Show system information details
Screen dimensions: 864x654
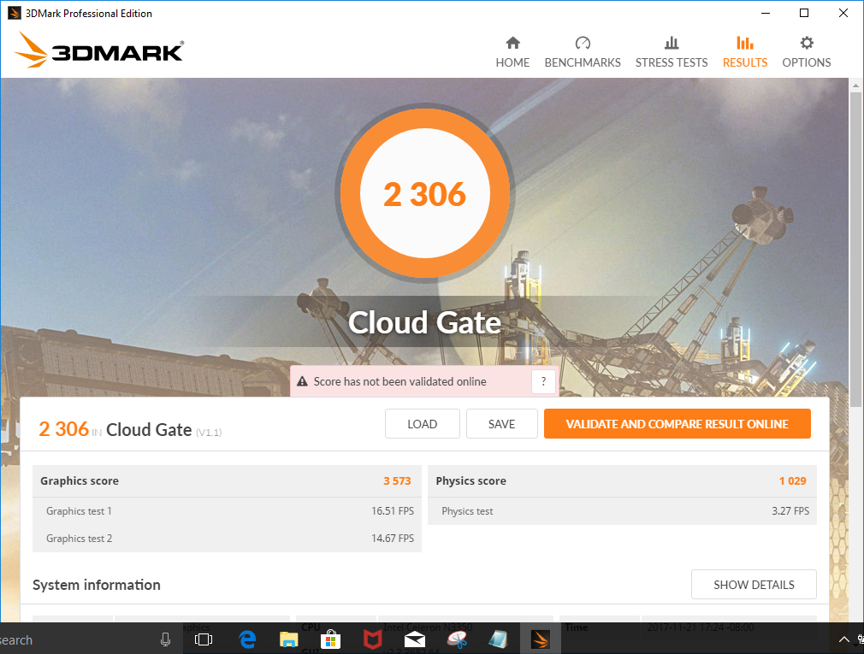click(x=754, y=585)
